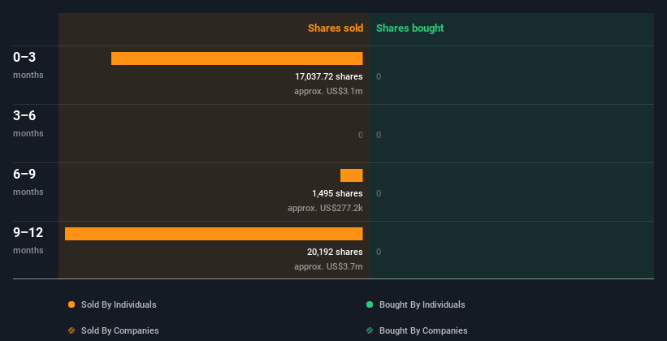
Task: Click the bought zero in 0–3 months row
Action: click(379, 76)
